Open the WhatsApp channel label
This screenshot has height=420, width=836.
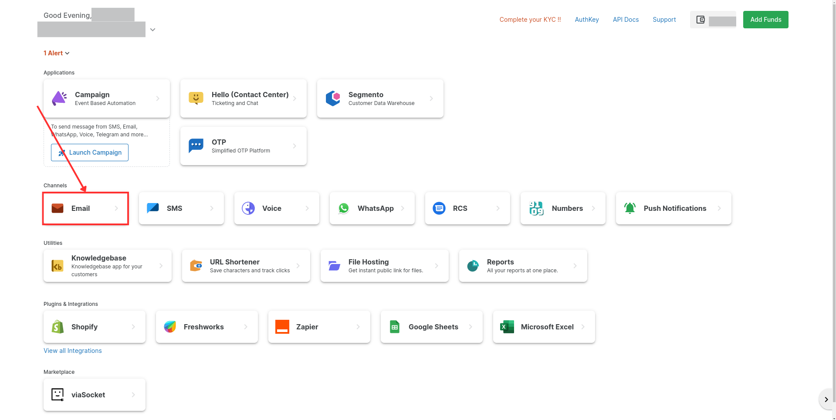(376, 208)
